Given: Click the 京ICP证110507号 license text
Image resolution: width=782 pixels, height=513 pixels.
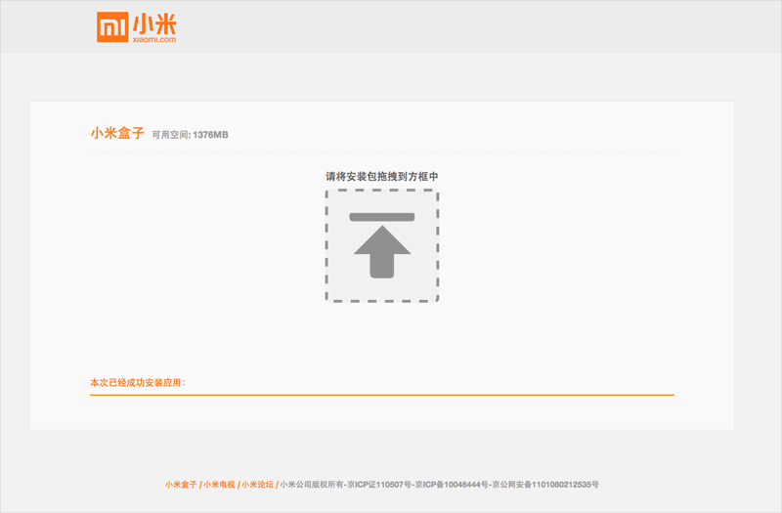Looking at the screenshot, I should (x=379, y=485).
